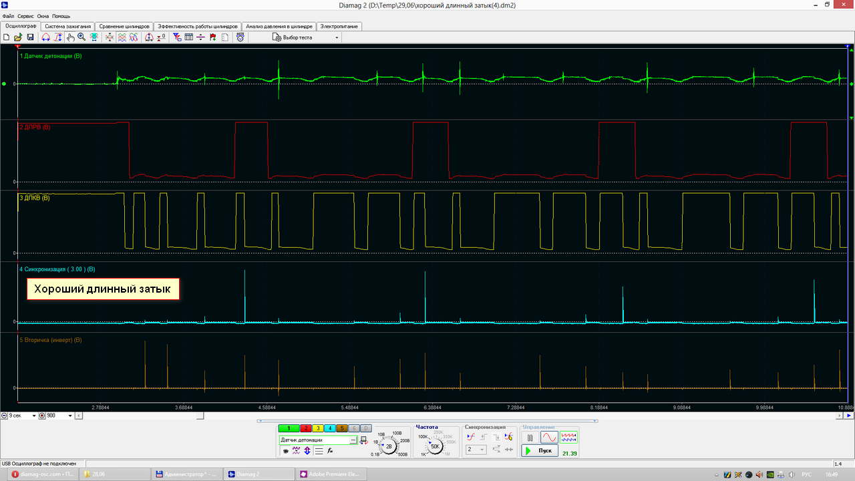Open Администратор item on the taskbar
Viewport: 855px width, 481px height.
[x=186, y=474]
